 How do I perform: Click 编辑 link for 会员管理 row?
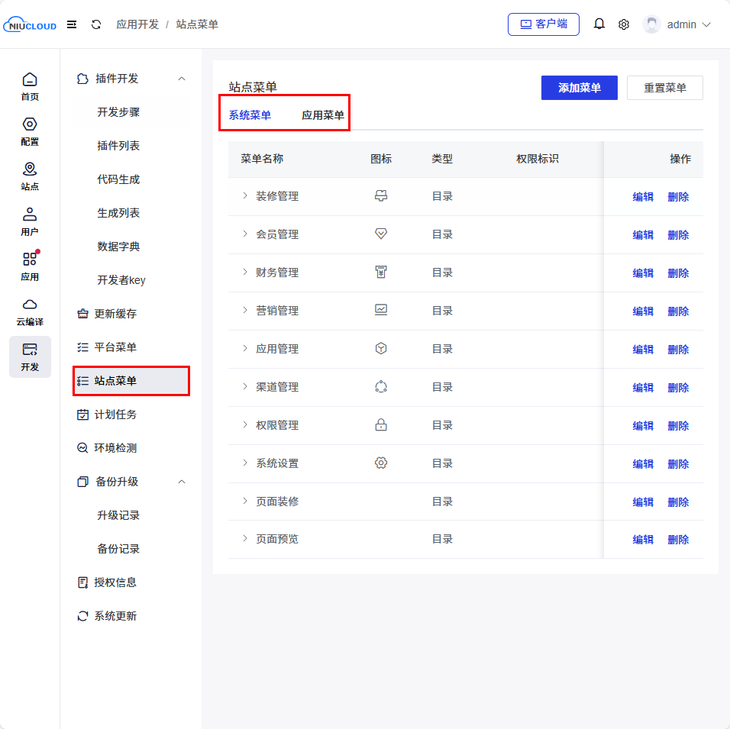[643, 235]
